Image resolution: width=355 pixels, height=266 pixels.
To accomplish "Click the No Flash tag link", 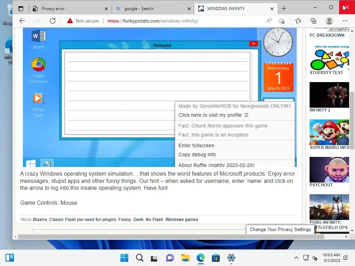I will [154, 219].
